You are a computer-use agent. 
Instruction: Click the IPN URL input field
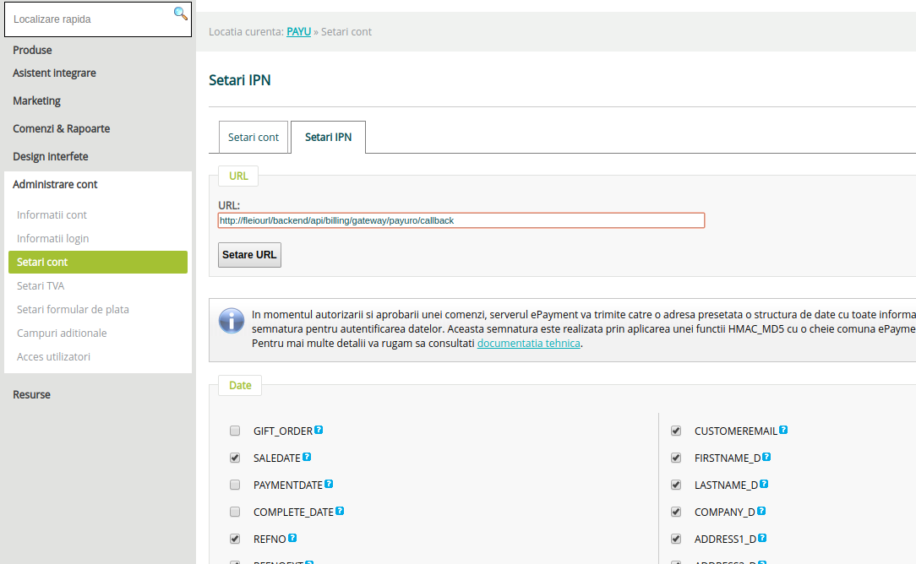[461, 220]
